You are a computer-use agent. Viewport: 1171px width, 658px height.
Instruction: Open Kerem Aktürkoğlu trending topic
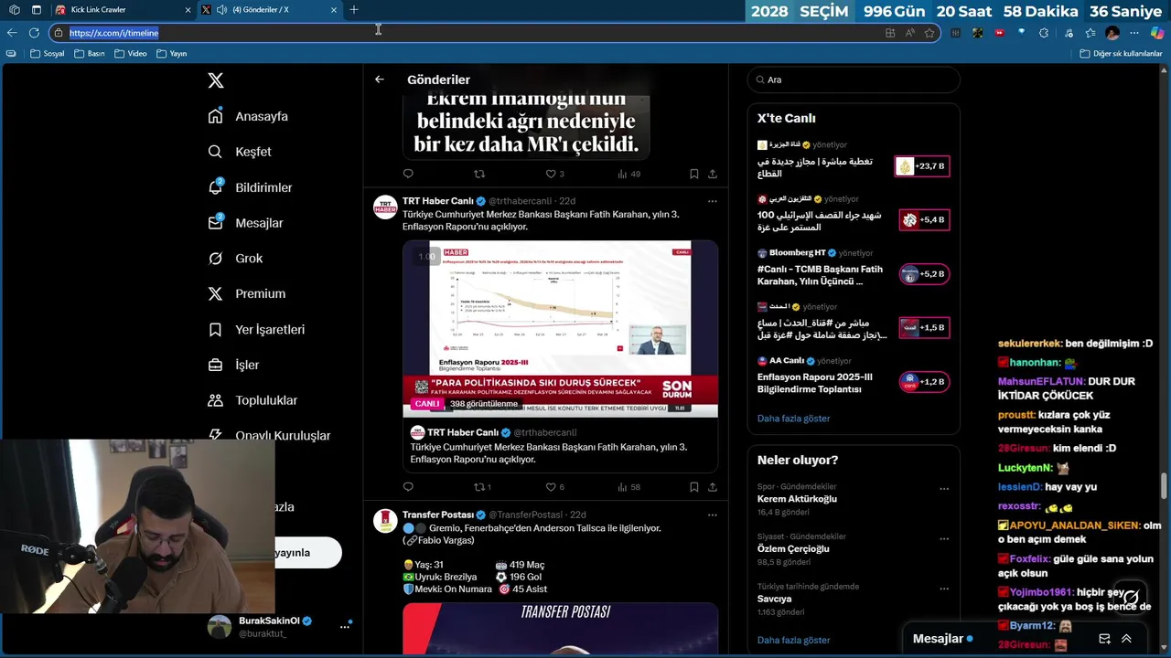click(797, 499)
